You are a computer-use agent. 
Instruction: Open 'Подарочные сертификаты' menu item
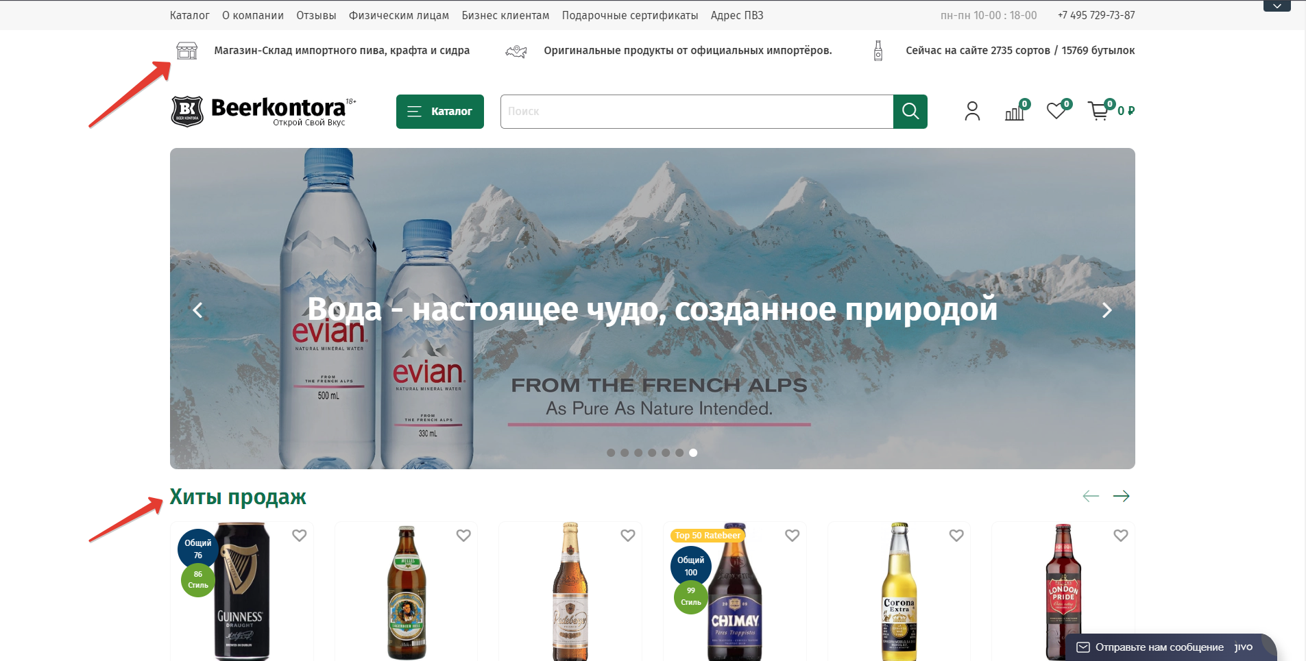point(630,15)
